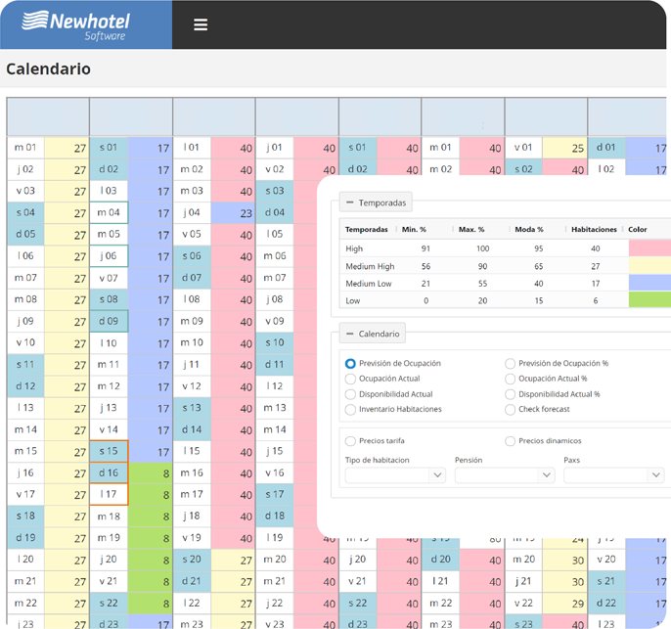Select Ocupación Actual % option

[510, 379]
